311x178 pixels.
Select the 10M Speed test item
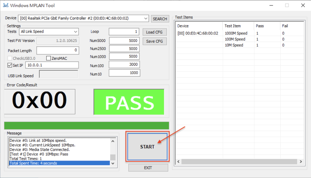(234, 45)
